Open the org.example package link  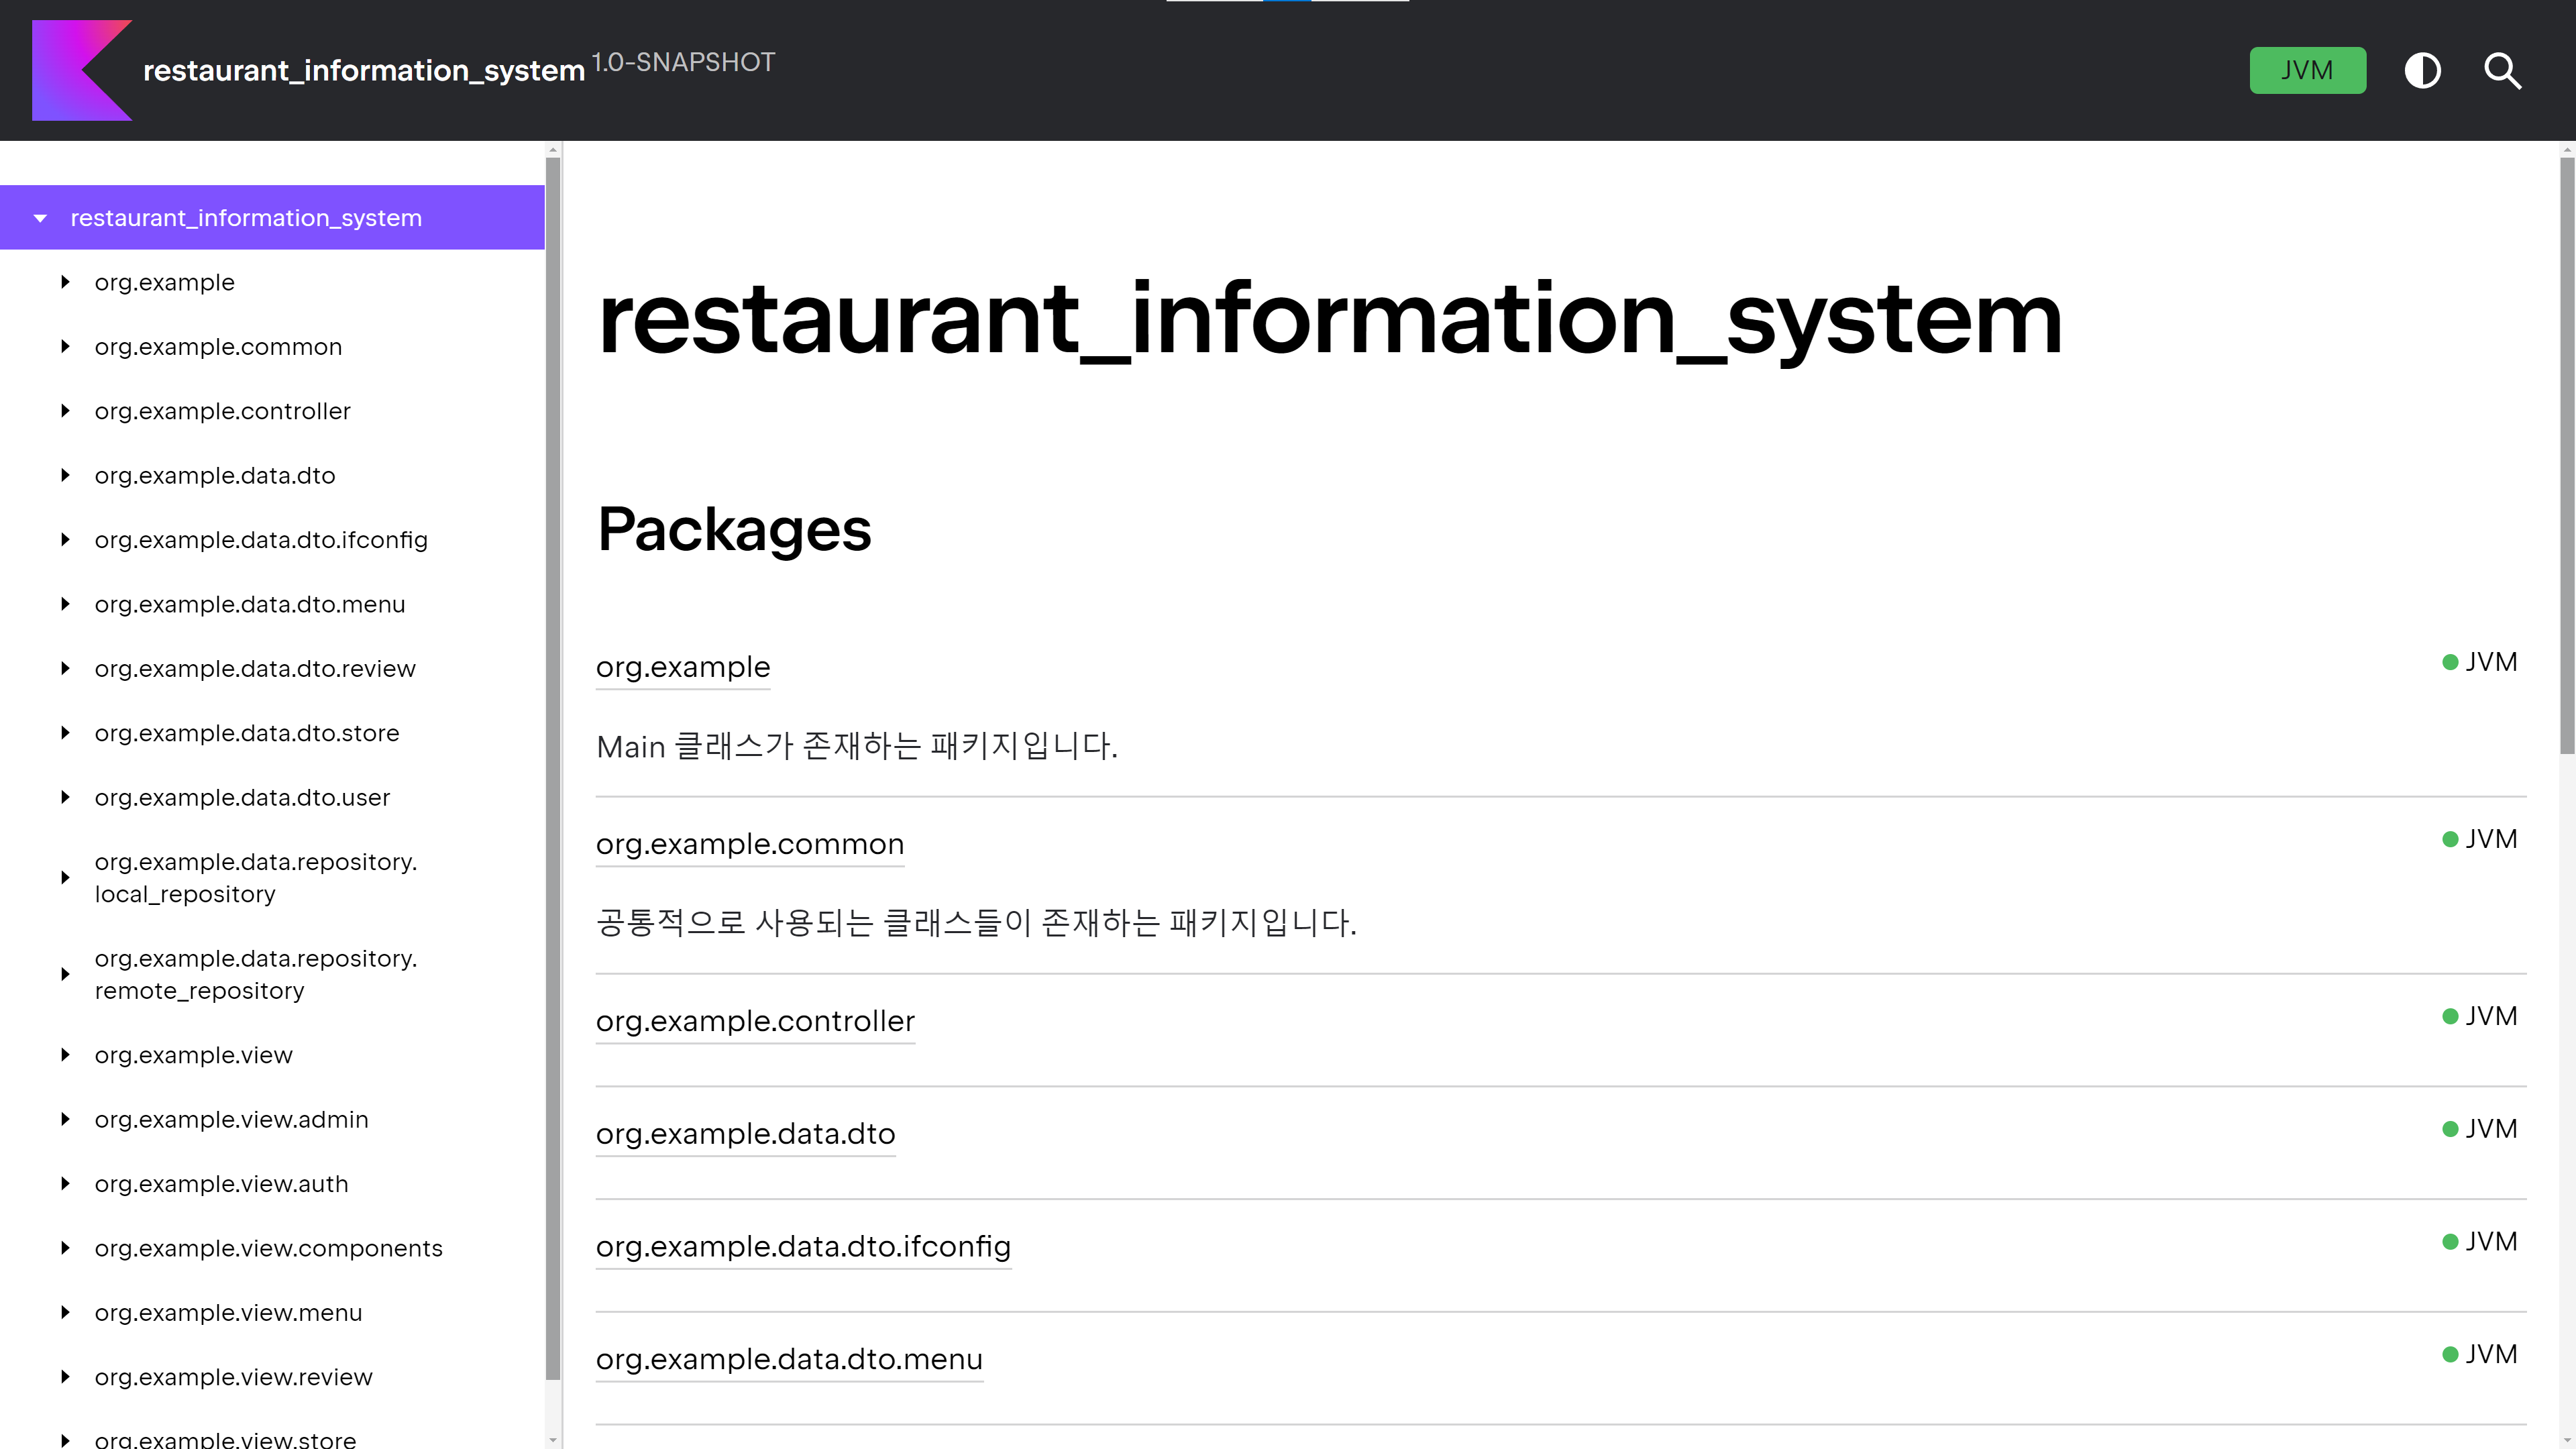[682, 667]
